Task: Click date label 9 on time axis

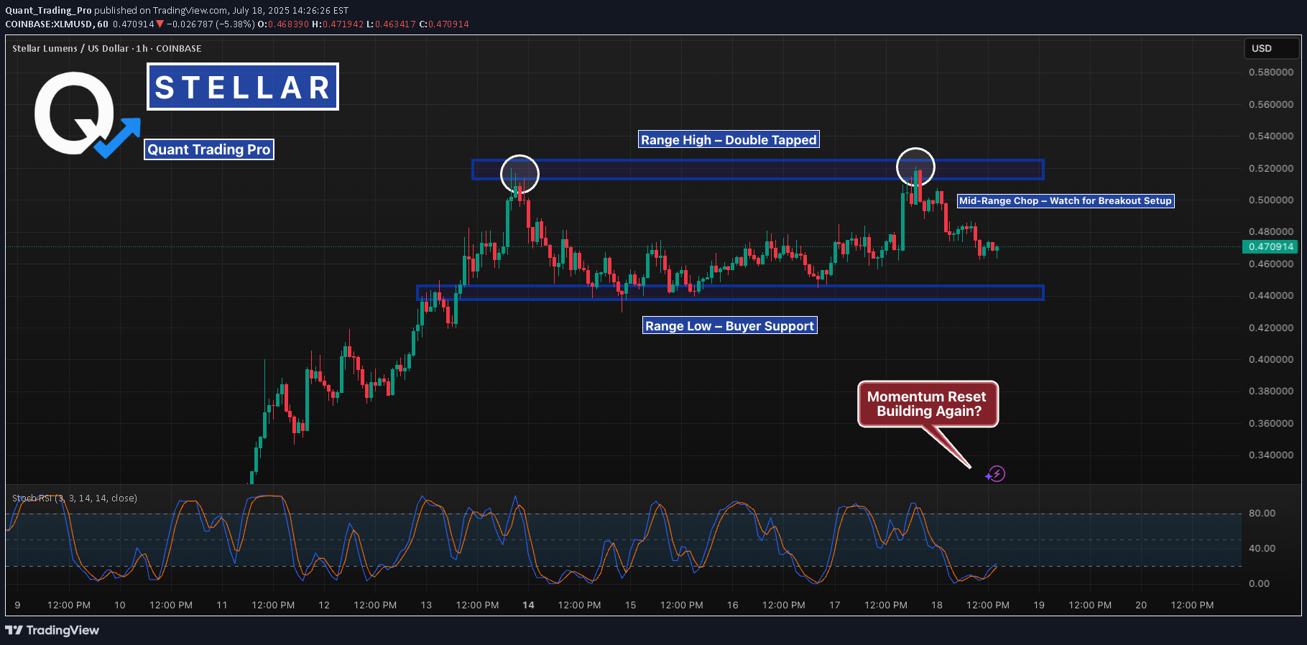Action: pyautogui.click(x=17, y=605)
